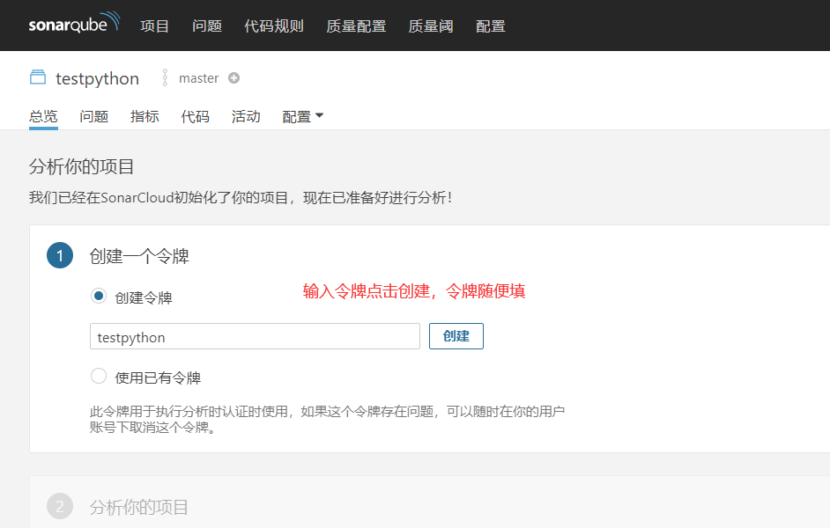The image size is (830, 528).
Task: Select the 使用已有令牌 radio option
Action: [x=99, y=376]
